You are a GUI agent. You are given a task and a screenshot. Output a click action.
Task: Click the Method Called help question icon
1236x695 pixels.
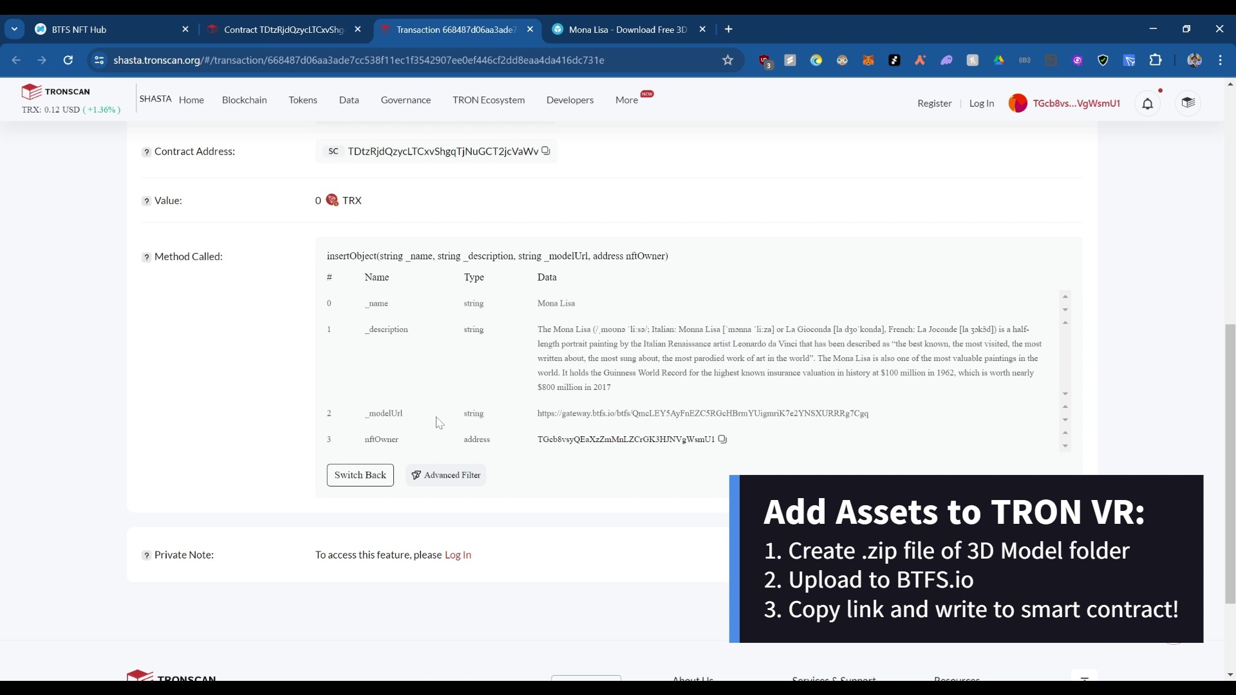[146, 257]
